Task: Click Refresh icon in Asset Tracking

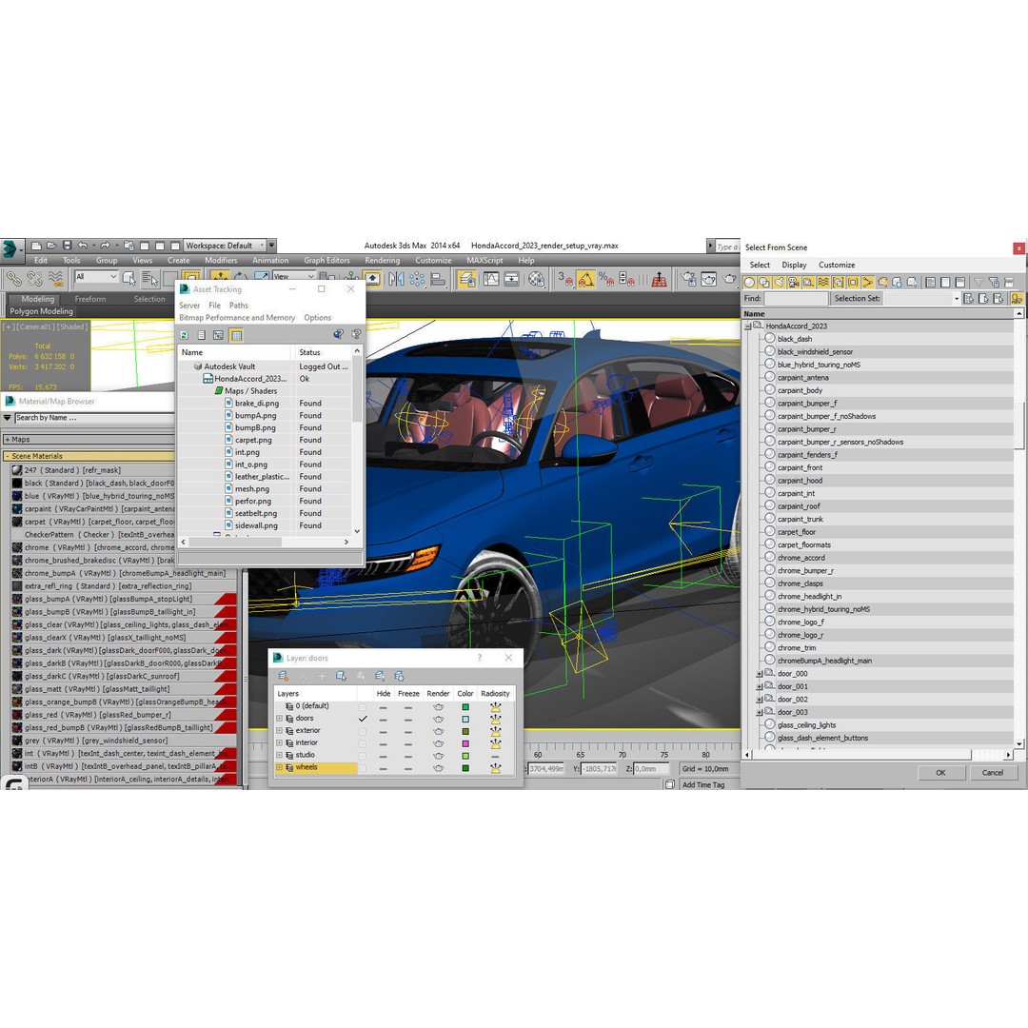Action: pos(184,335)
